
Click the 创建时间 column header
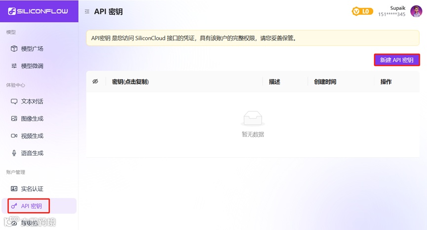click(325, 82)
